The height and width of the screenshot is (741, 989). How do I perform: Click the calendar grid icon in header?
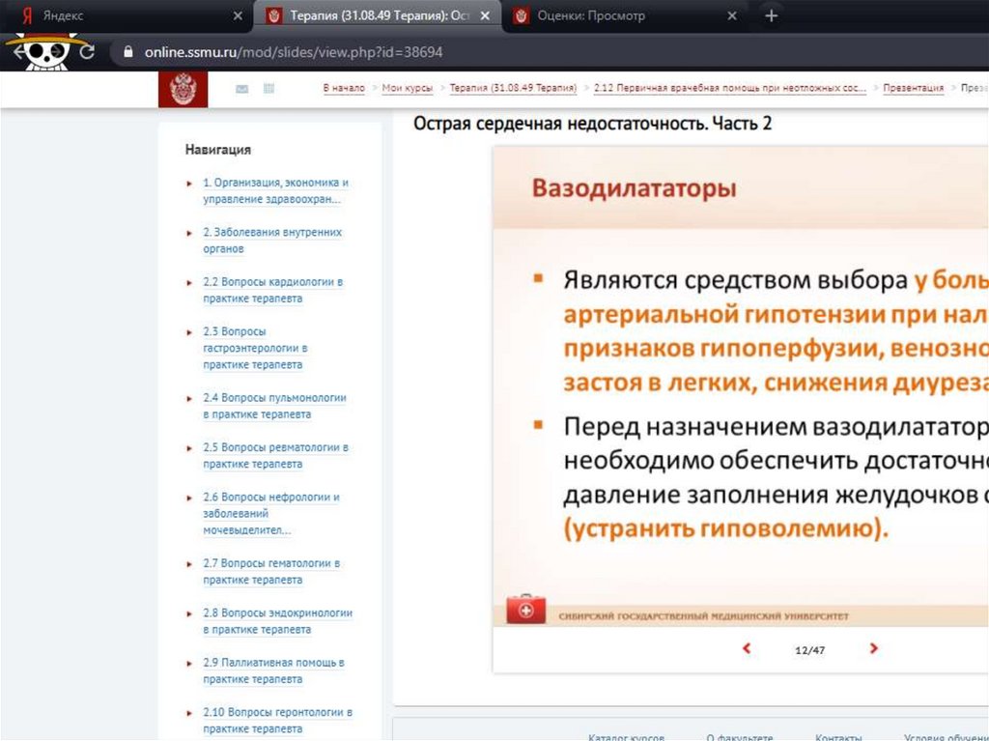point(268,89)
